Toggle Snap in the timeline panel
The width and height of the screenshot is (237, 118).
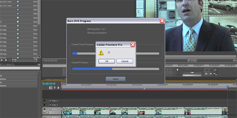click(51, 87)
